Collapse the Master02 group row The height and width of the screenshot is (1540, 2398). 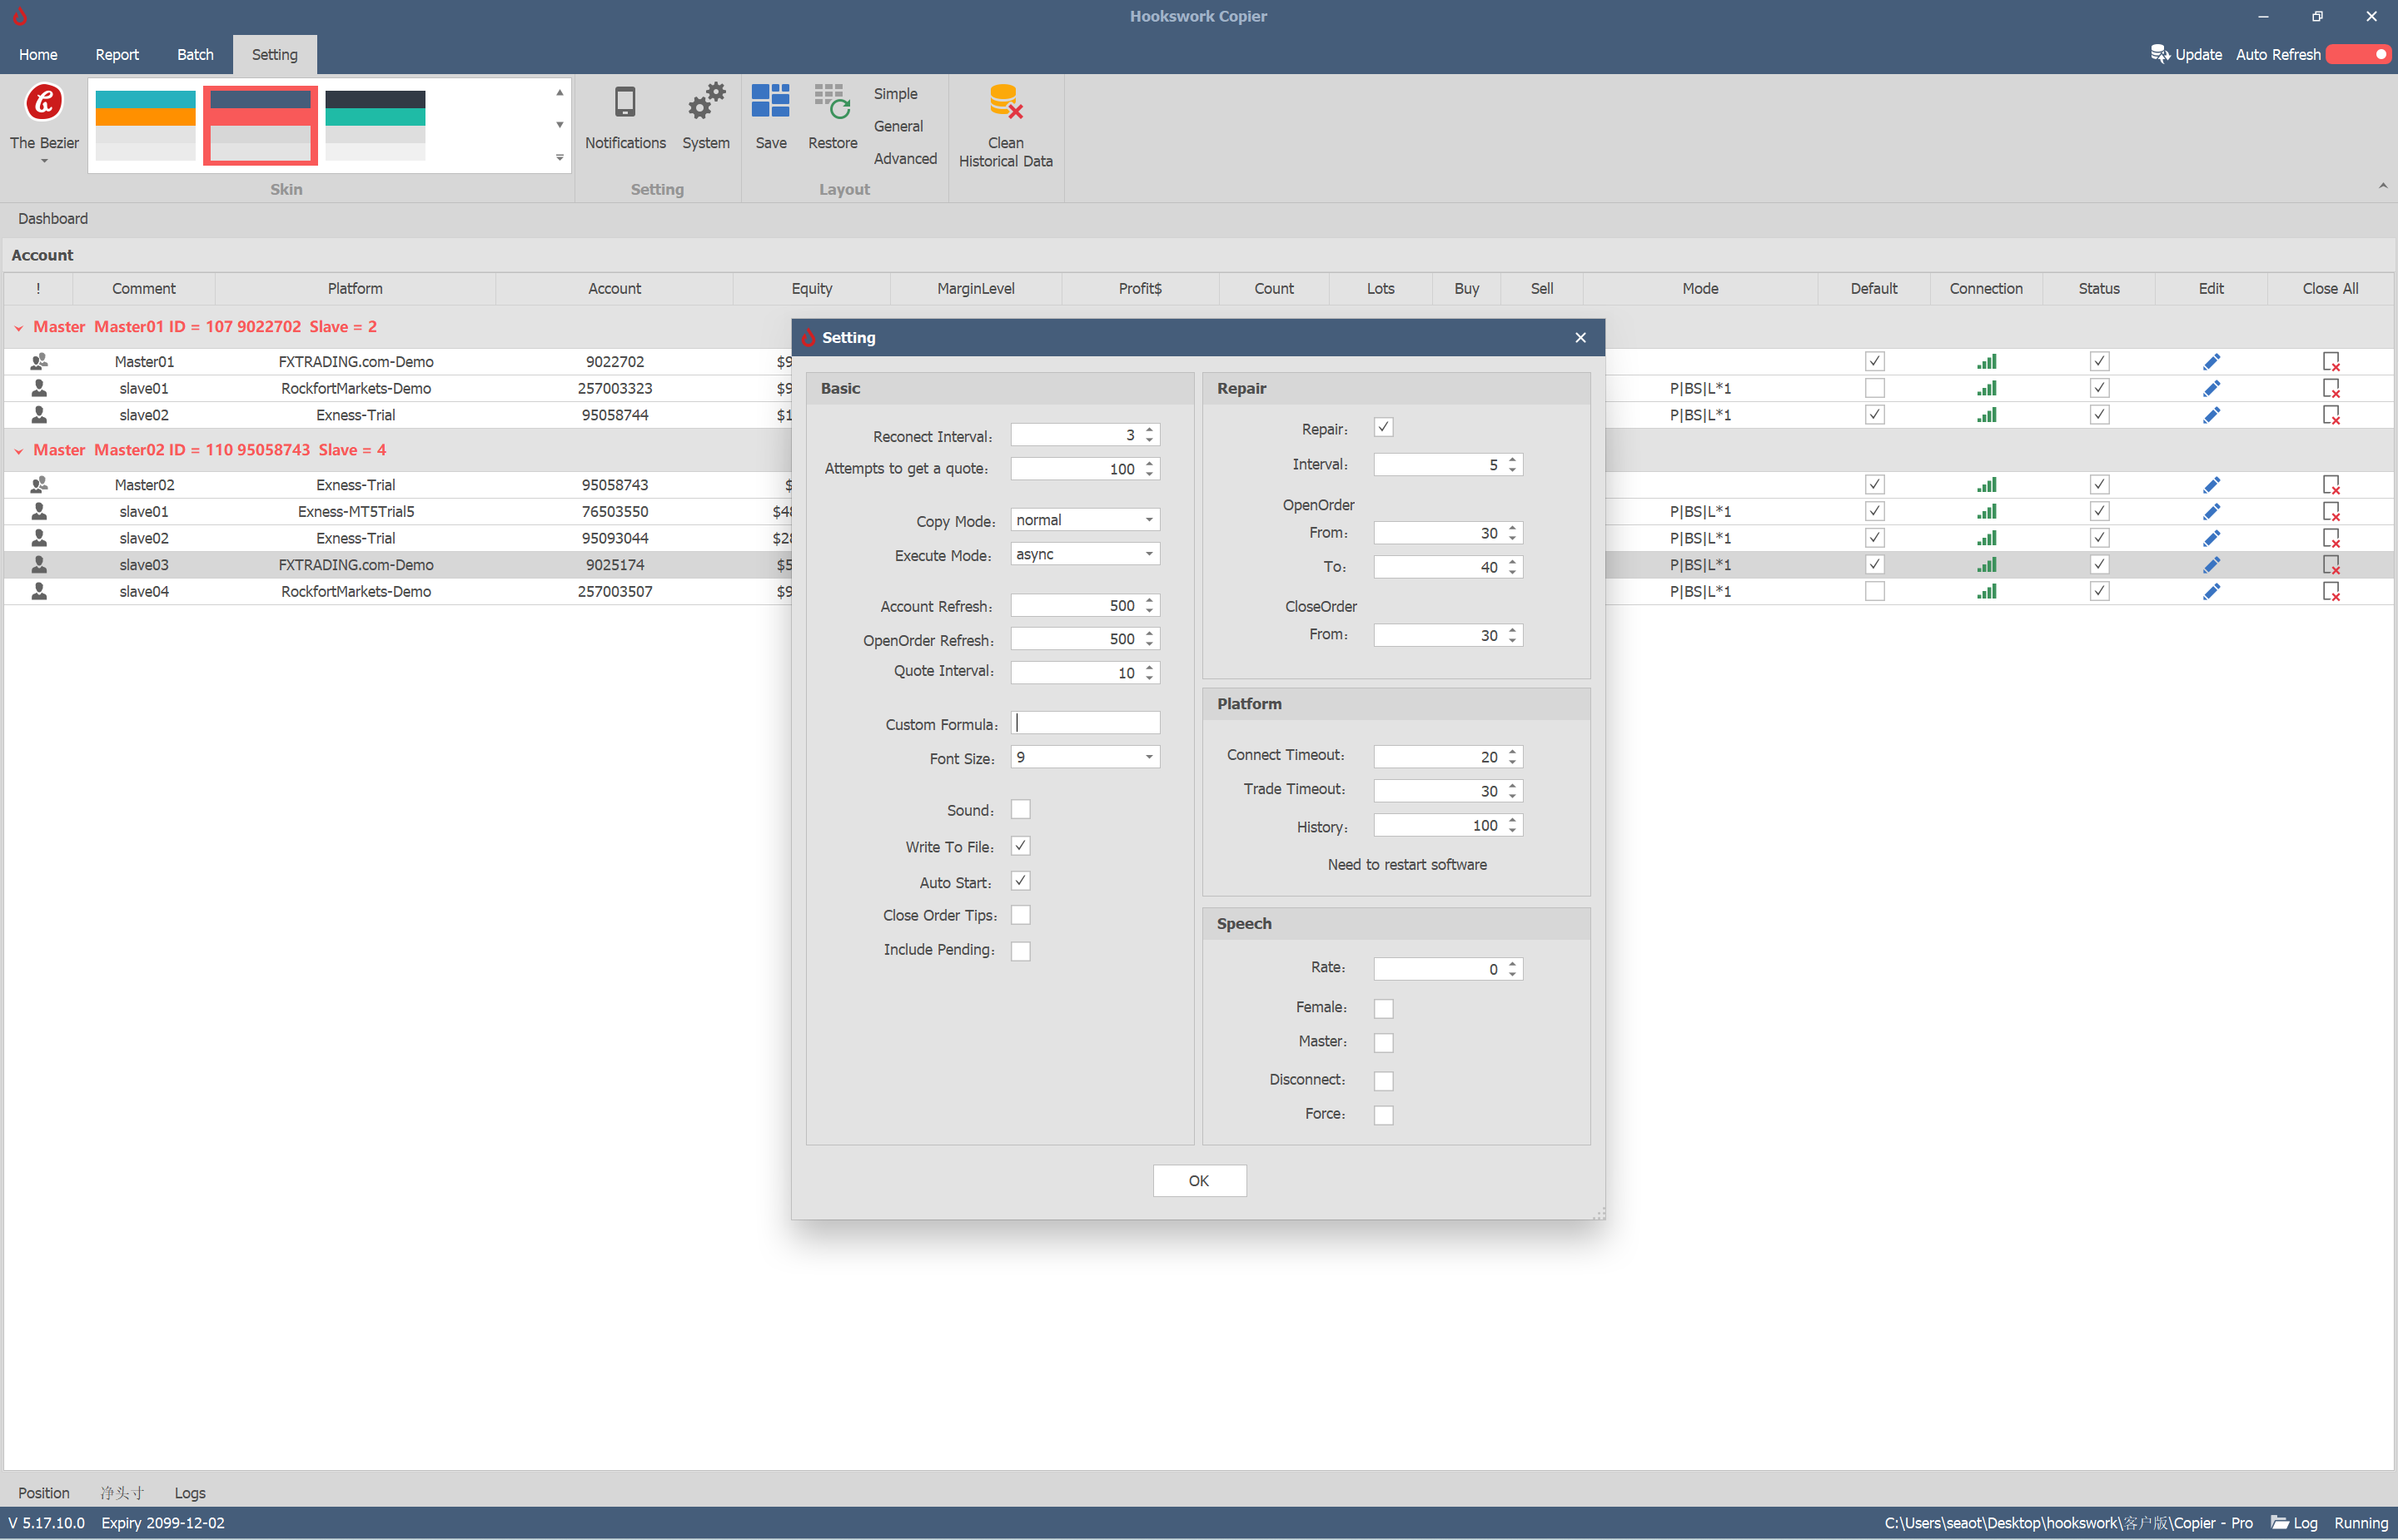pos(19,451)
